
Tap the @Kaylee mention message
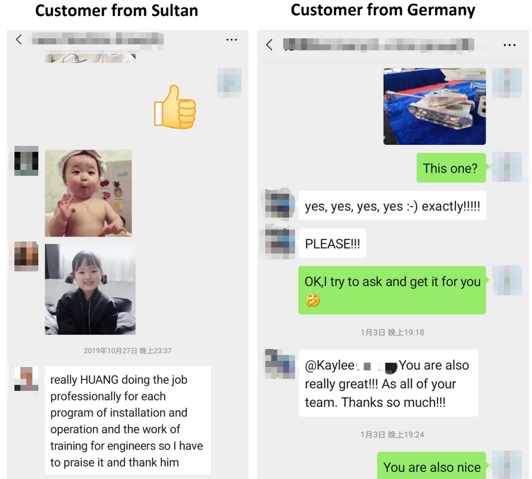(x=388, y=383)
